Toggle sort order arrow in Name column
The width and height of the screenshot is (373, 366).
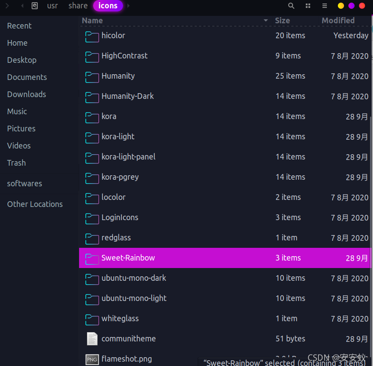tap(266, 21)
